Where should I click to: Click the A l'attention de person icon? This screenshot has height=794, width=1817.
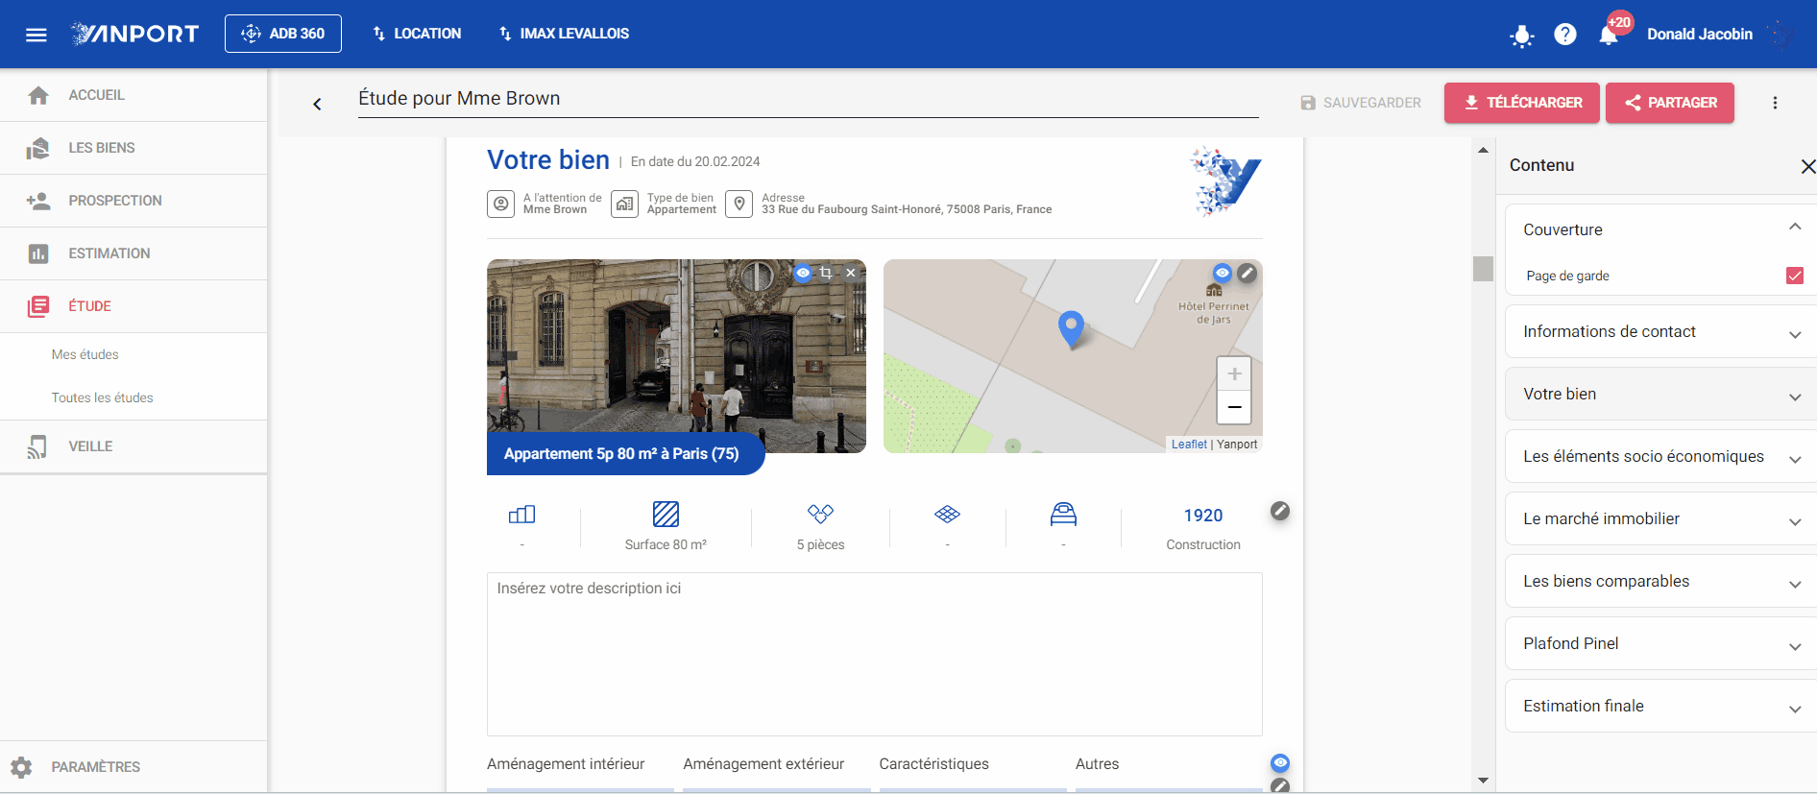pyautogui.click(x=500, y=204)
